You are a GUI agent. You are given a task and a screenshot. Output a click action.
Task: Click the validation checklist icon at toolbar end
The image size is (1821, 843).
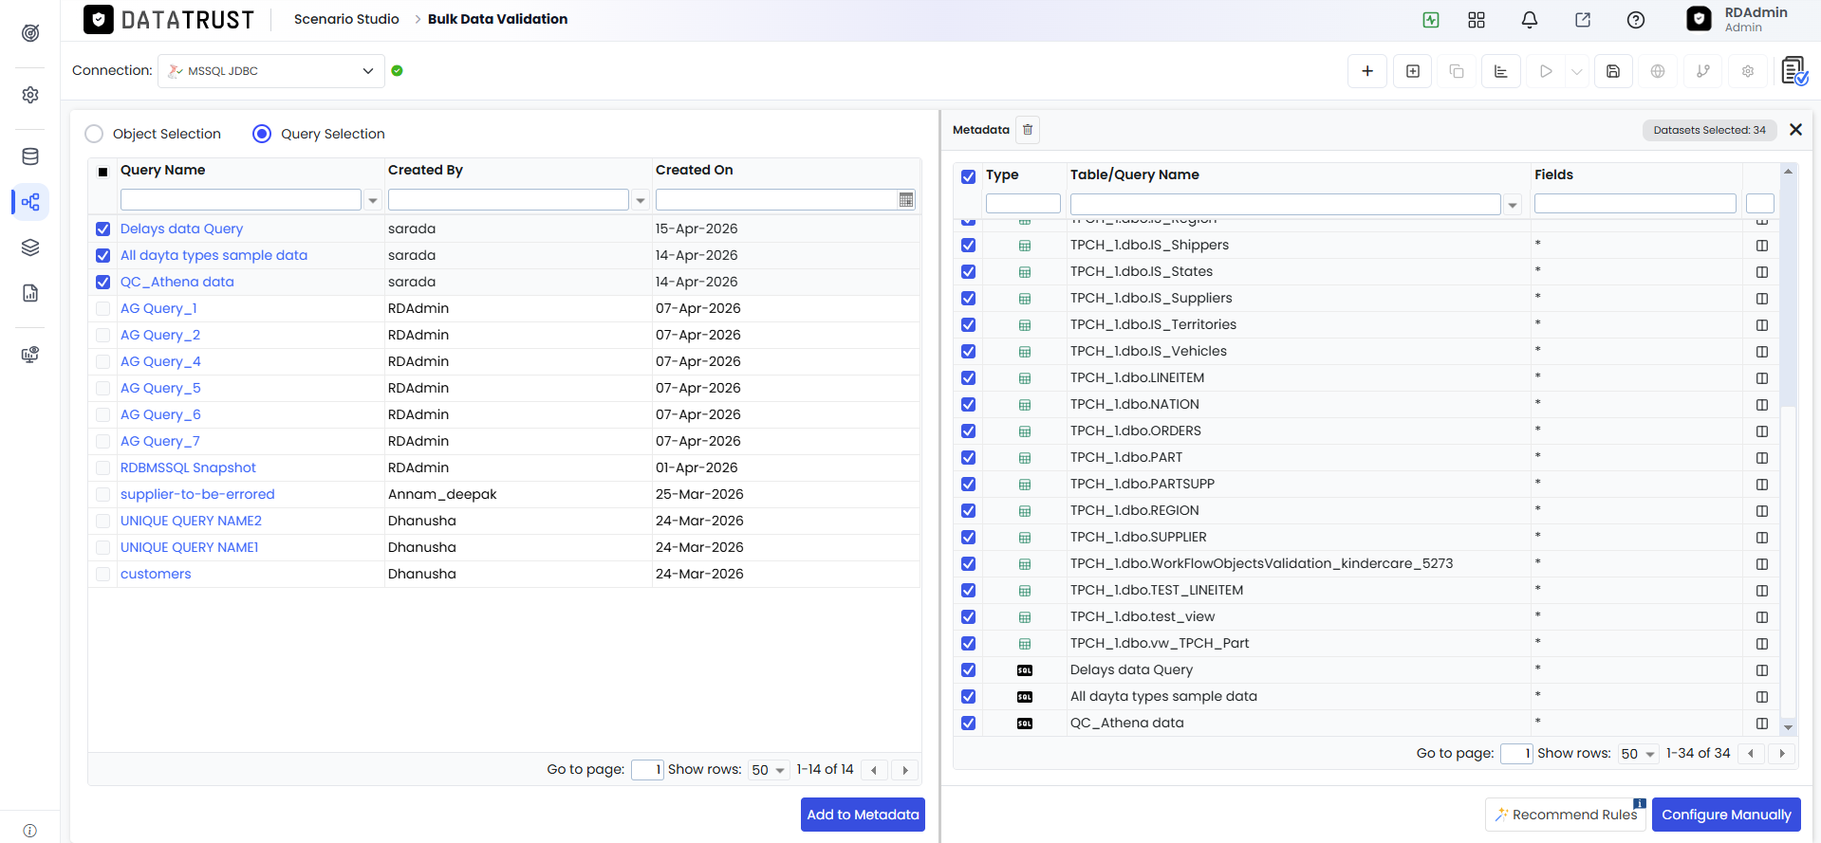1794,71
